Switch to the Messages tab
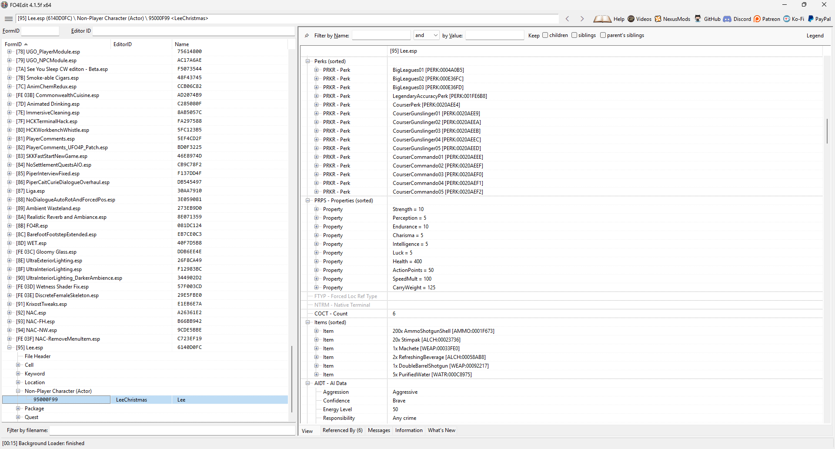The height and width of the screenshot is (449, 835). 379,430
